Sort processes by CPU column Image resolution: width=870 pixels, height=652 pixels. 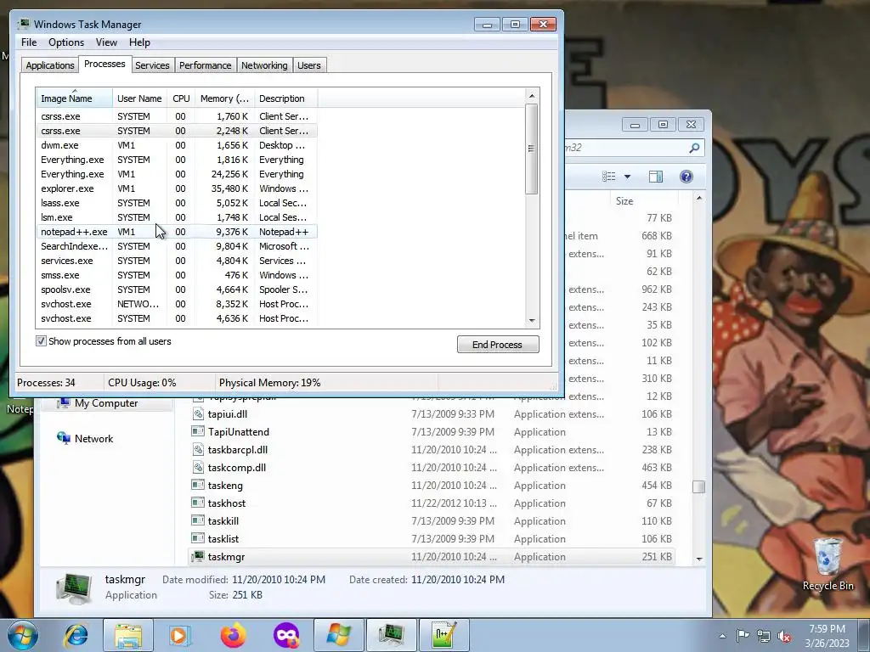(x=181, y=98)
